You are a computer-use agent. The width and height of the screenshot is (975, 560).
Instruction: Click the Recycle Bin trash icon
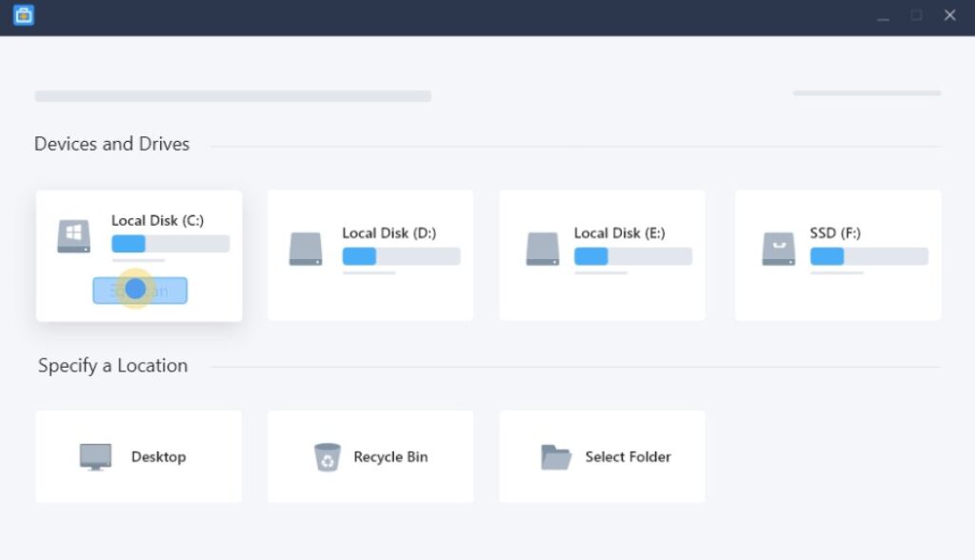(x=328, y=457)
